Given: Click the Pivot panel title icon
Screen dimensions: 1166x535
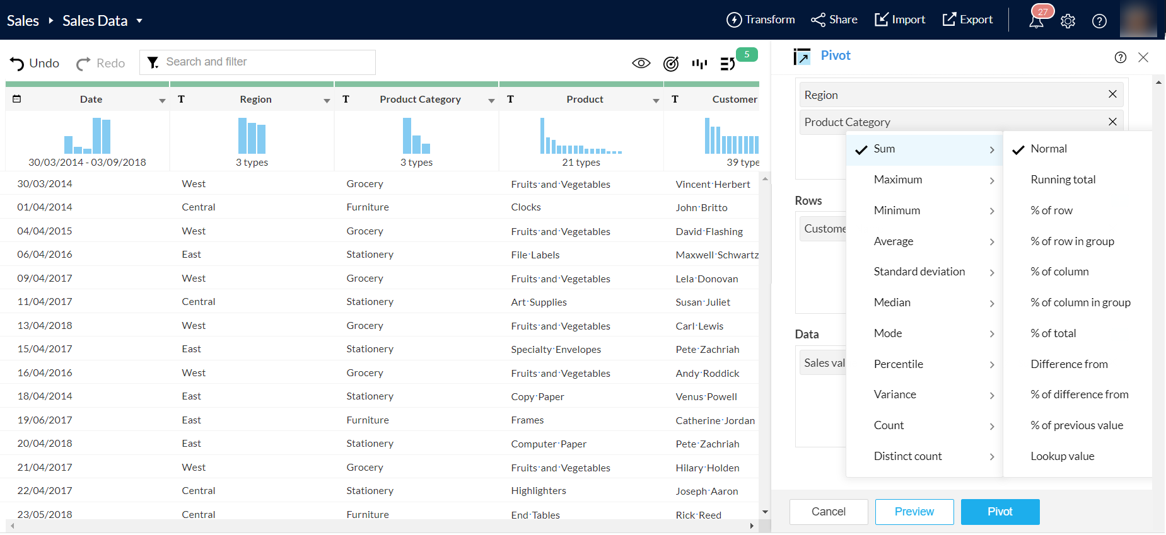Looking at the screenshot, I should click(x=802, y=57).
